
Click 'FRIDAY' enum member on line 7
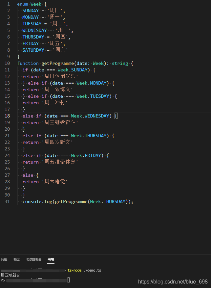tap(31, 43)
